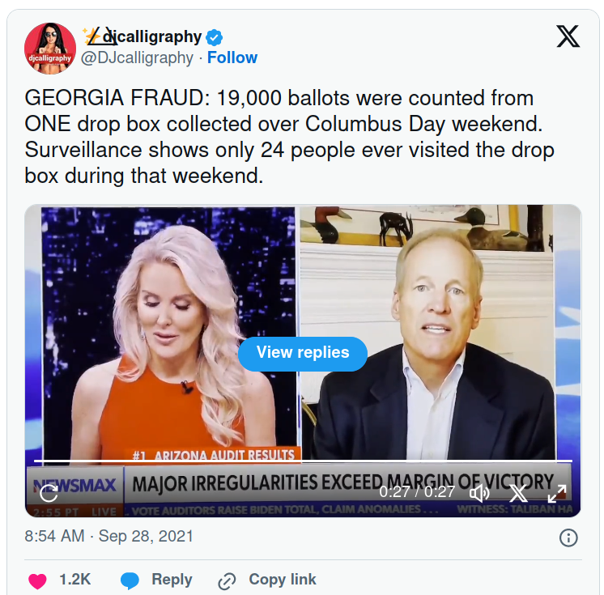Expand the video to fullscreen
Viewport: 604px width, 595px height.
(557, 493)
